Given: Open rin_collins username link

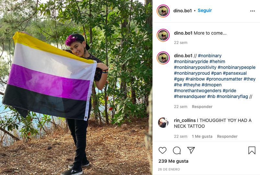Looking at the screenshot, I should click(185, 120).
